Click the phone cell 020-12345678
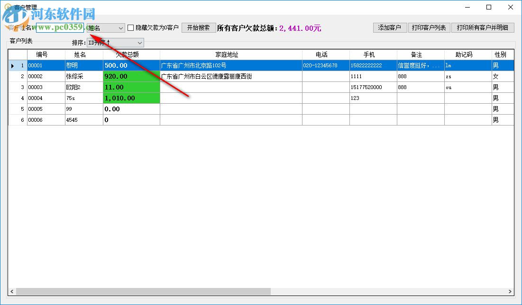Viewport: 522px width, 305px height. [x=326, y=65]
